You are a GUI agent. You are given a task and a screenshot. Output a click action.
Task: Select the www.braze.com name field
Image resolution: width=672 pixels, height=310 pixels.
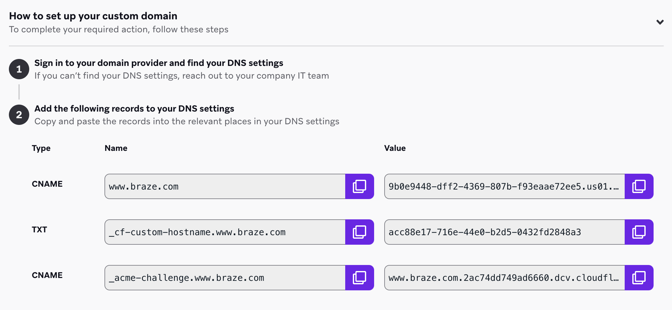click(x=225, y=186)
